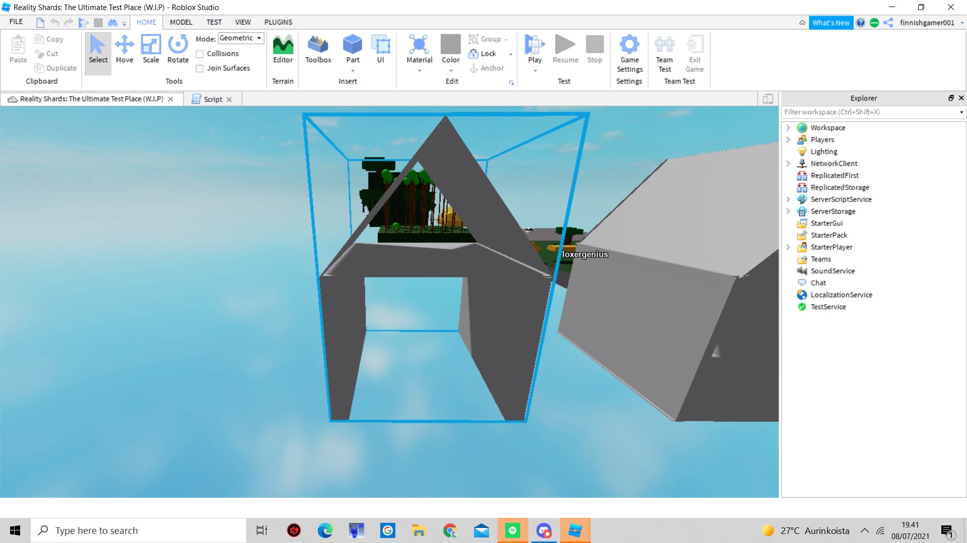Open the Toolbox
Viewport: 967px width, 543px height.
coord(318,49)
